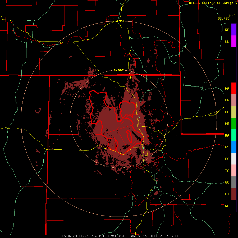The width and height of the screenshot is (238, 238).
Task: Click the GR pinkish legend color swatch
Action: click(x=234, y=100)
